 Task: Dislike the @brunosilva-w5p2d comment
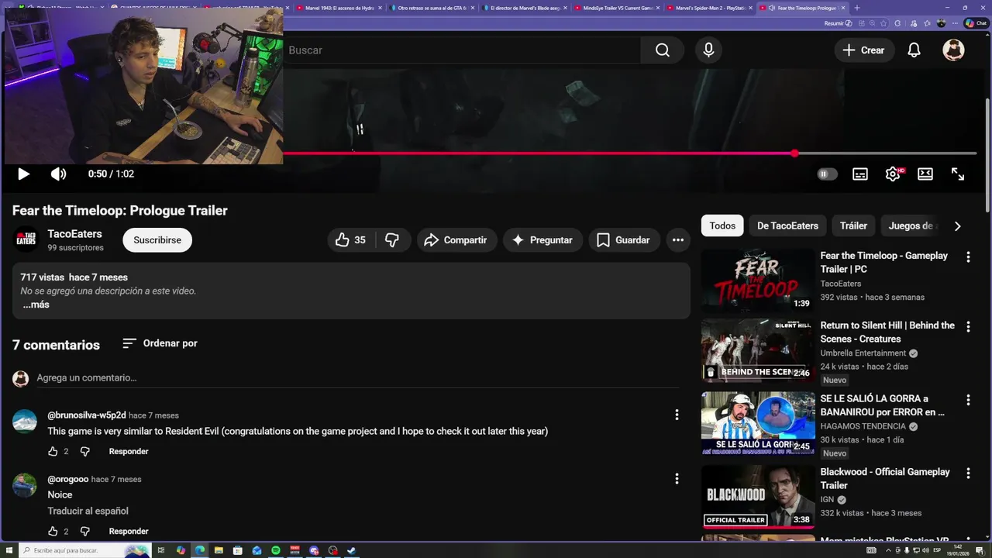(x=85, y=451)
